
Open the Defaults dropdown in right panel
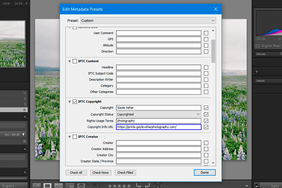click(268, 54)
